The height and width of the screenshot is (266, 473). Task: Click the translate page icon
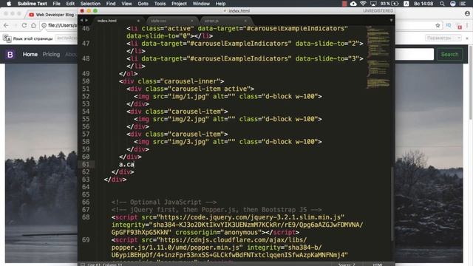click(x=7, y=38)
